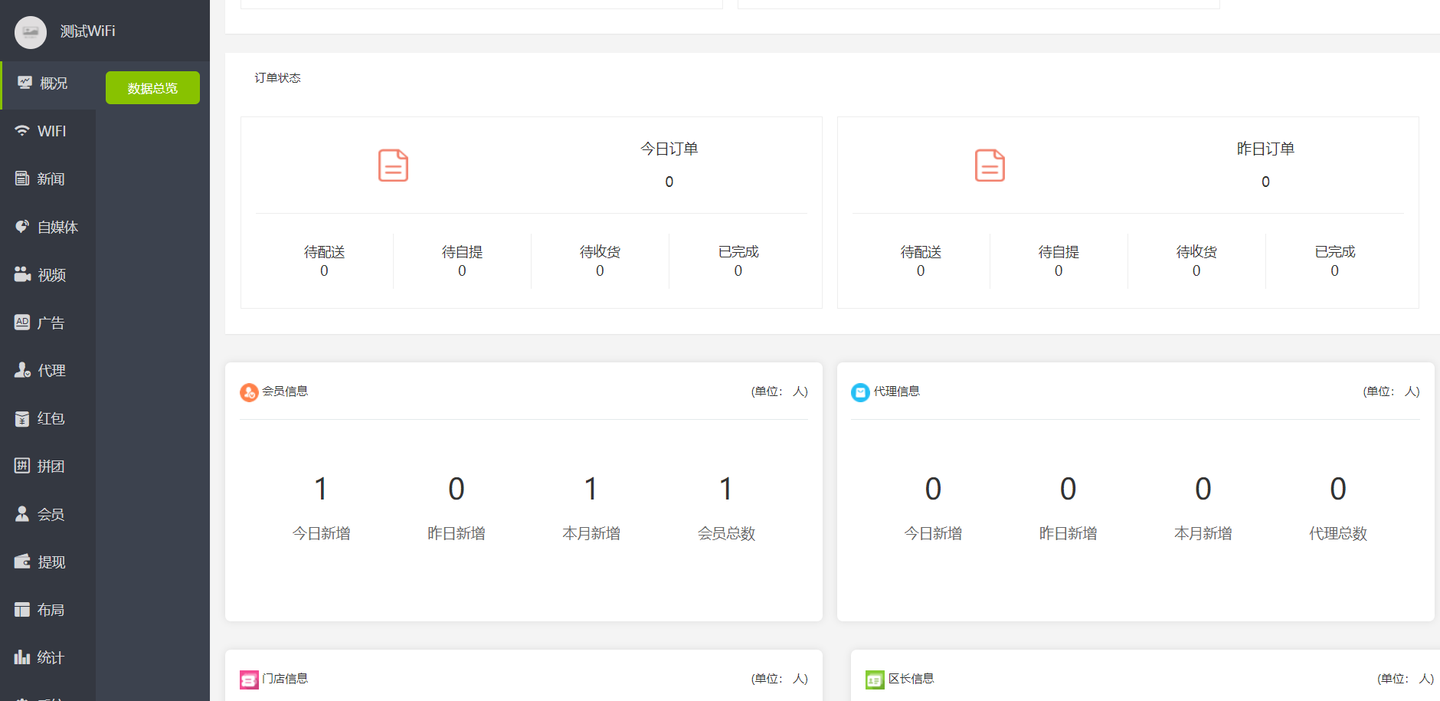The height and width of the screenshot is (701, 1440).
Task: Click the 今日订单 document icon
Action: (x=393, y=165)
